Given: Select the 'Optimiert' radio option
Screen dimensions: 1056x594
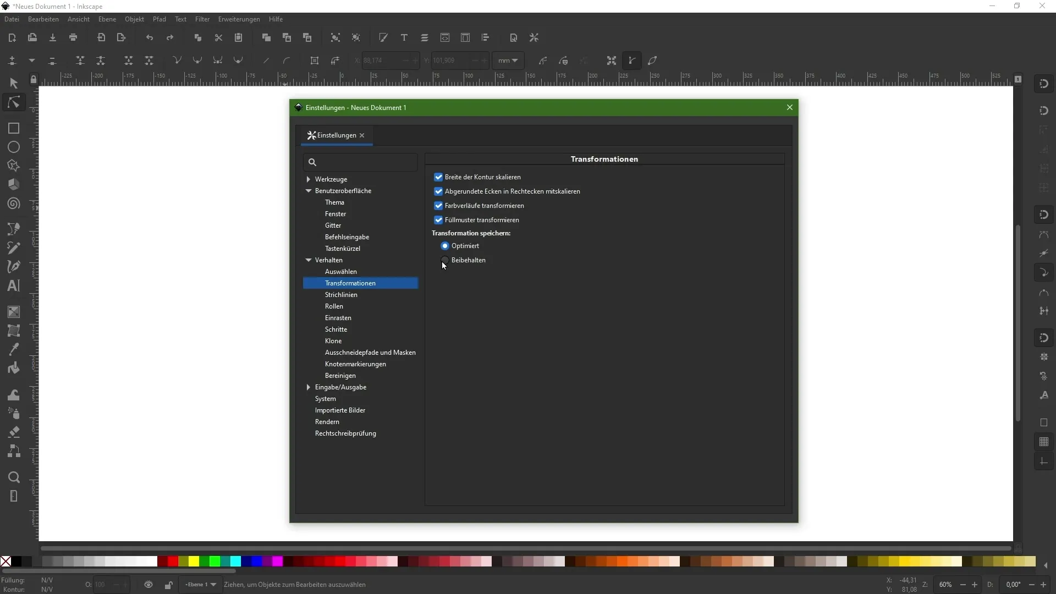Looking at the screenshot, I should click(x=445, y=246).
